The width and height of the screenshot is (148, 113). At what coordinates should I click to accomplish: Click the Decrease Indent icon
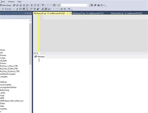(x=62, y=9)
